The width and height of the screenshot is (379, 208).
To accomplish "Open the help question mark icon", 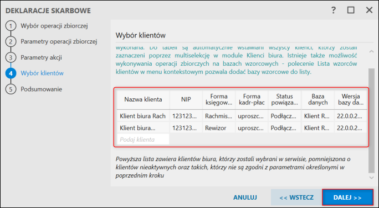I will (x=334, y=10).
